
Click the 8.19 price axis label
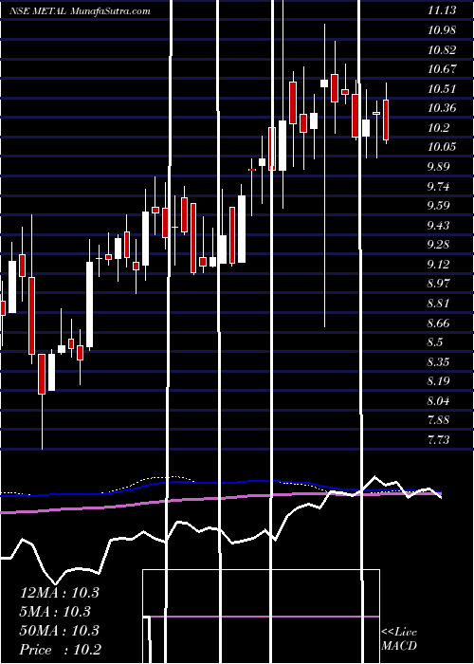coord(439,381)
